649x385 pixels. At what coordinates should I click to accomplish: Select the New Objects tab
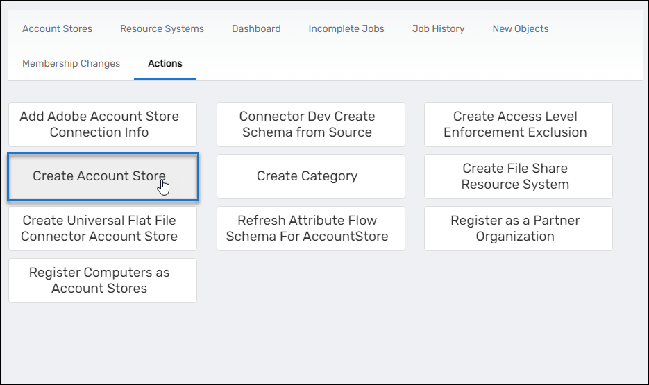coord(520,28)
